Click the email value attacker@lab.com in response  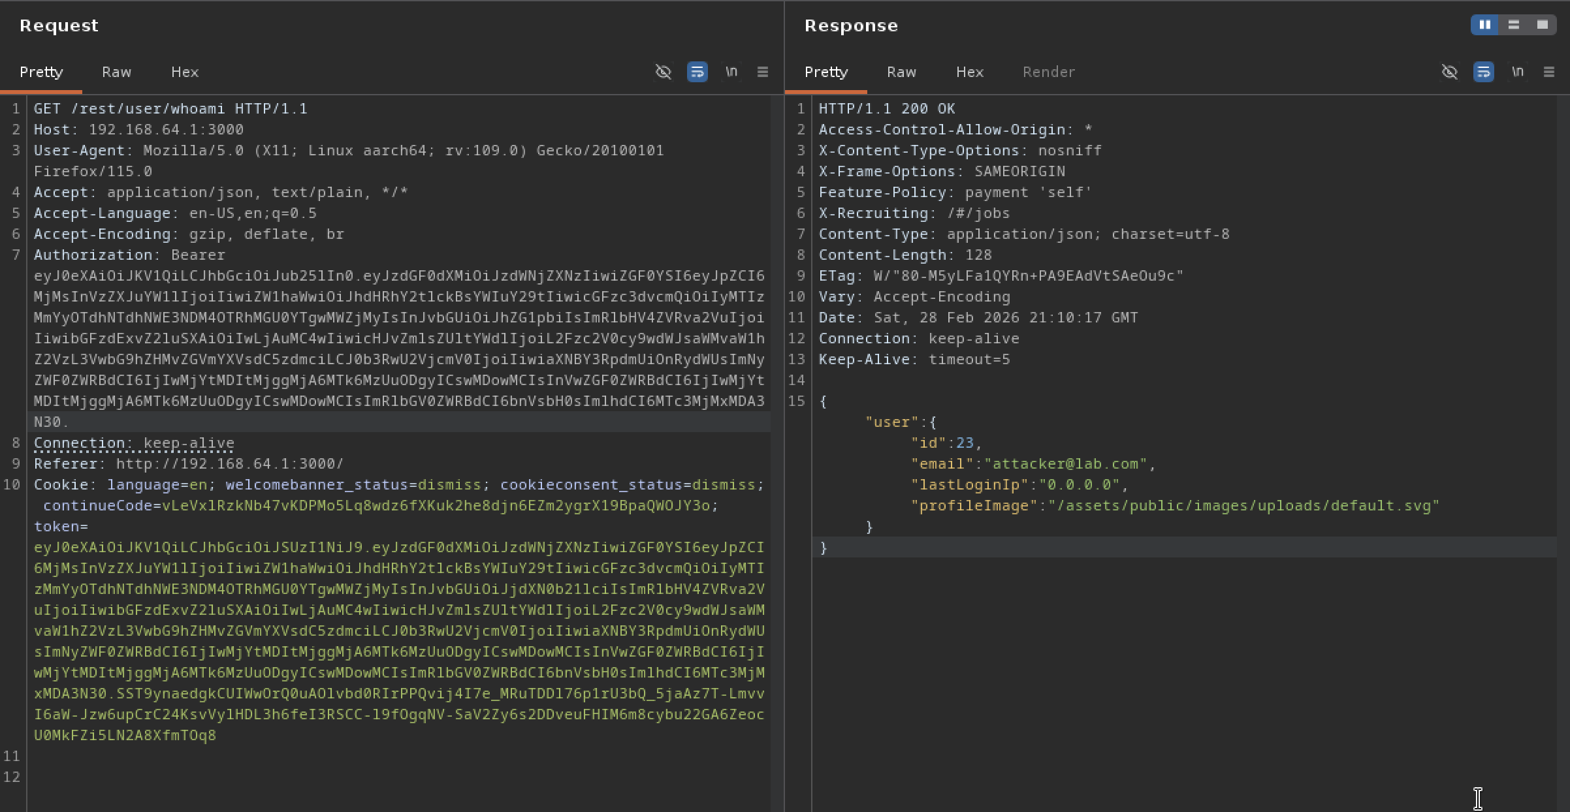tap(1066, 463)
